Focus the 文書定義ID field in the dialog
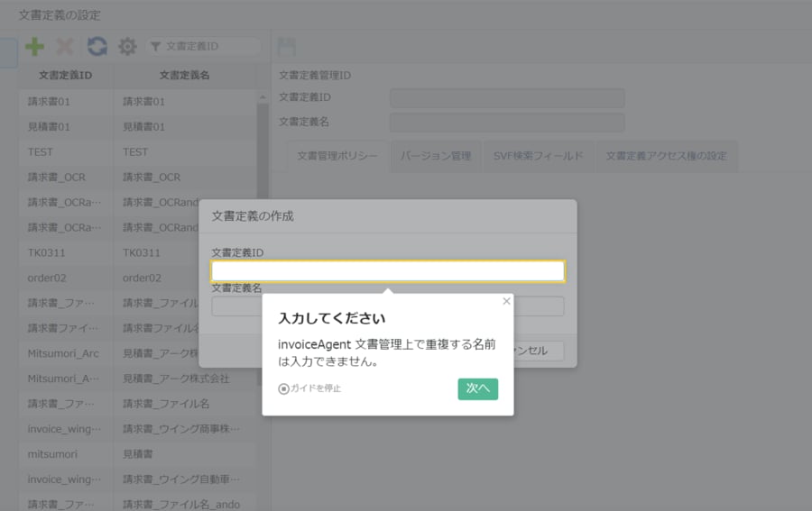This screenshot has height=511, width=812. [x=388, y=271]
